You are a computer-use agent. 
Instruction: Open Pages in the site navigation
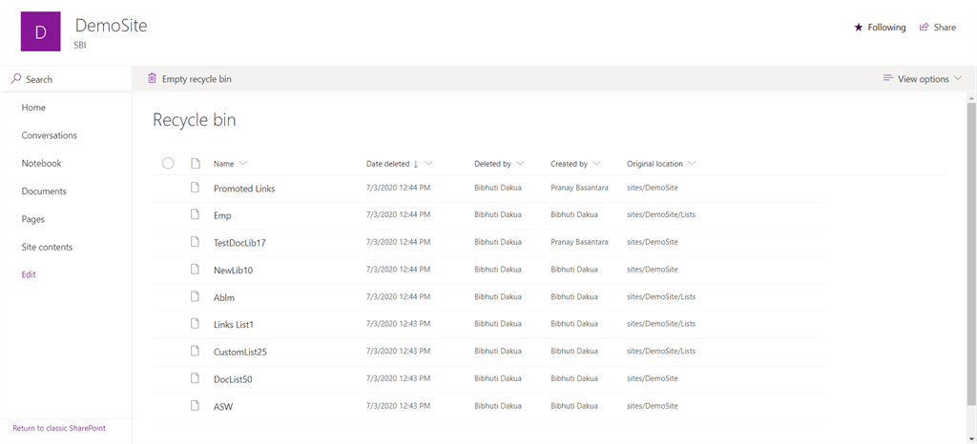point(33,219)
